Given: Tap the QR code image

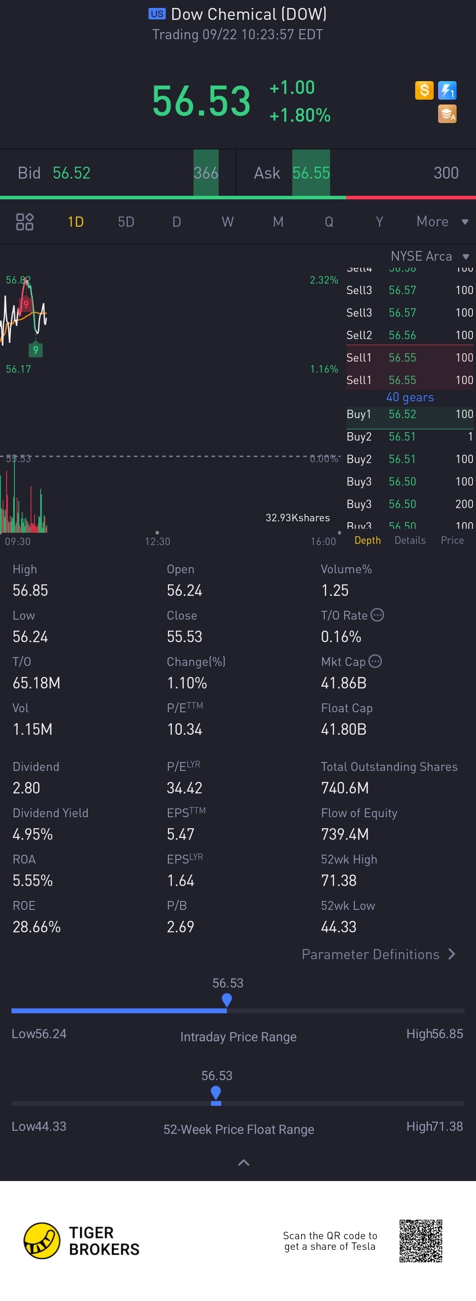Looking at the screenshot, I should pyautogui.click(x=420, y=1241).
